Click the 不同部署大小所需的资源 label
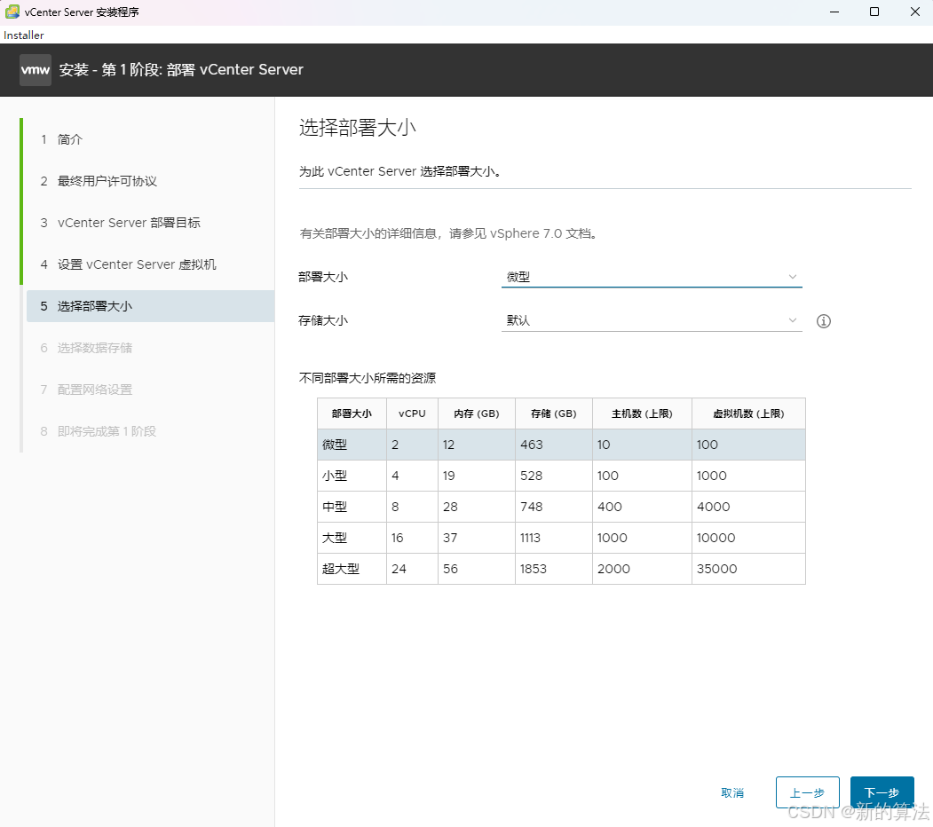The width and height of the screenshot is (933, 827). 368,378
